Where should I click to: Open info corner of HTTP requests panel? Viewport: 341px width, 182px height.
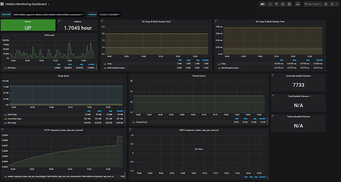tap(2, 129)
